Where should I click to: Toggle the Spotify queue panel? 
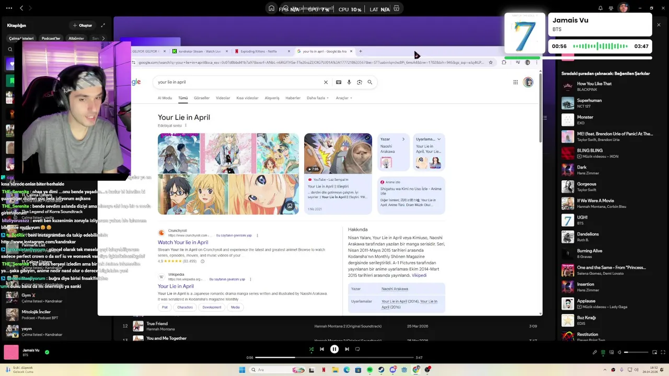pos(603,352)
